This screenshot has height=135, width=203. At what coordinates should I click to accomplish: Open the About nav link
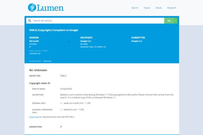[159, 8]
